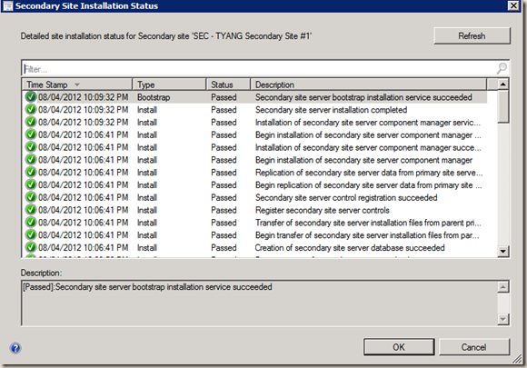Click the Cancel button
The height and width of the screenshot is (368, 527).
(x=474, y=347)
